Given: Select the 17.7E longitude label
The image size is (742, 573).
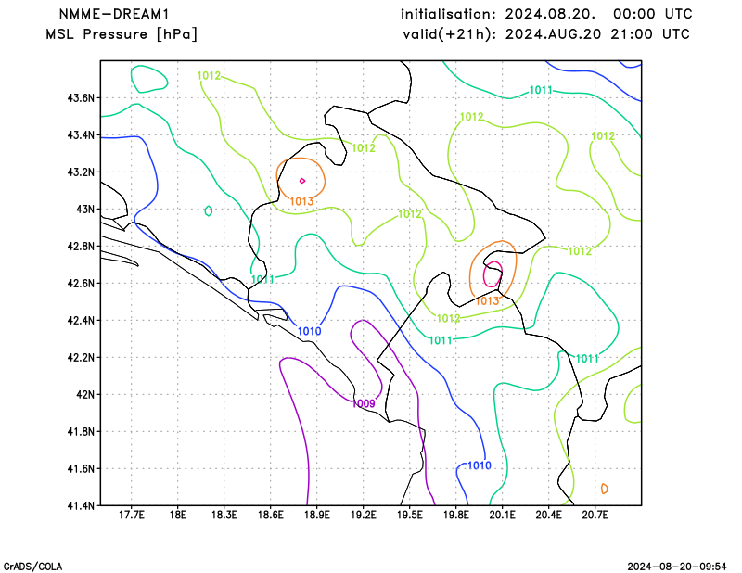Looking at the screenshot, I should [x=131, y=515].
